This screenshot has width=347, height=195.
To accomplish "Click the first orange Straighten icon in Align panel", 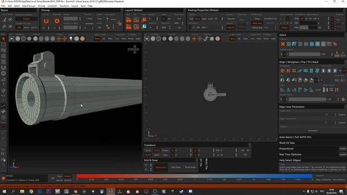I will 282,71.
